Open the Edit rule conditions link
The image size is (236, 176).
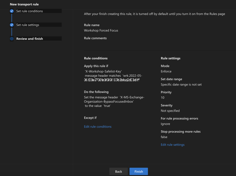[x=98, y=127]
